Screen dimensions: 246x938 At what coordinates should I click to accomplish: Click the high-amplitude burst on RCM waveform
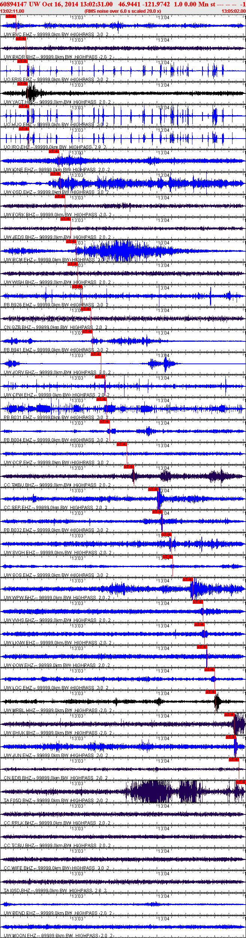coord(120,250)
